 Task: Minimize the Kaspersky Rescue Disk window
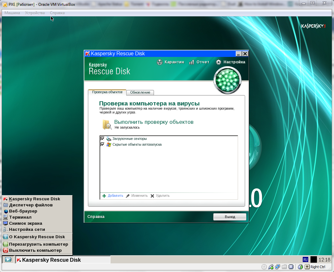239,54
